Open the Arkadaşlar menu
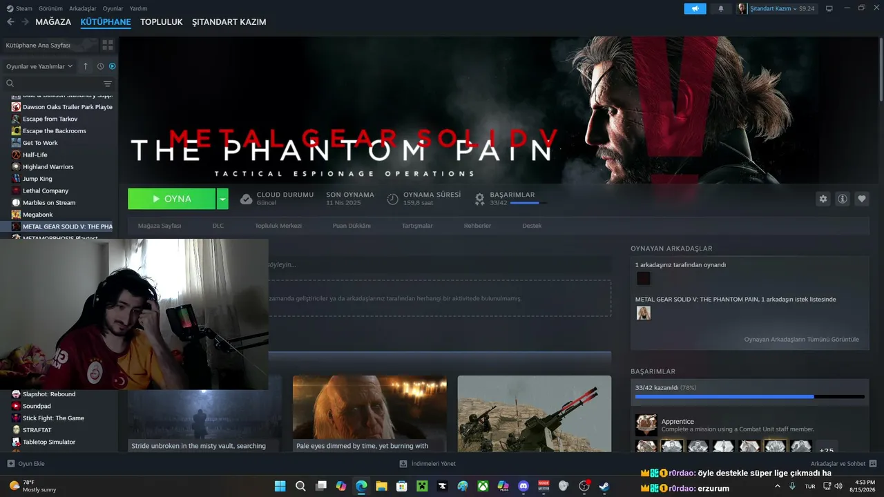 click(x=83, y=8)
